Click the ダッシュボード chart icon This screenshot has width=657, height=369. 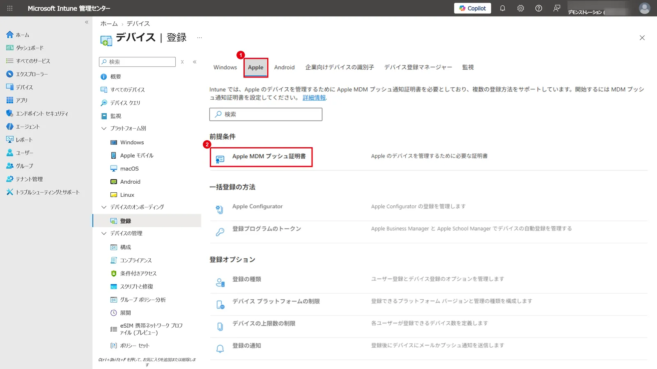click(10, 48)
